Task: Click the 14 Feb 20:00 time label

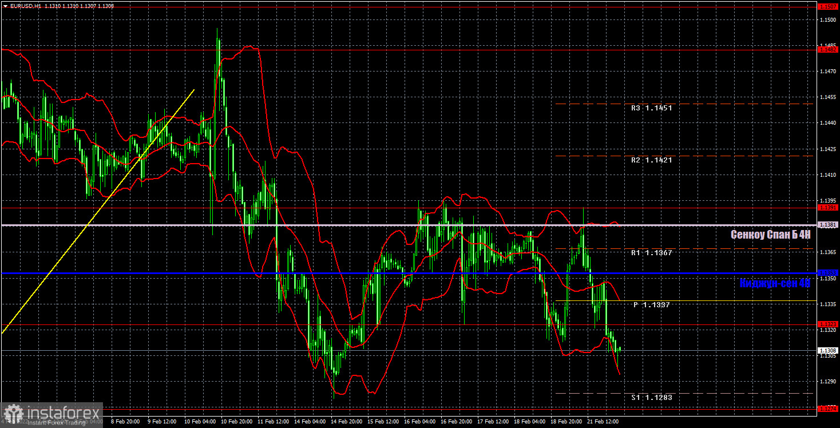Action: pos(346,422)
